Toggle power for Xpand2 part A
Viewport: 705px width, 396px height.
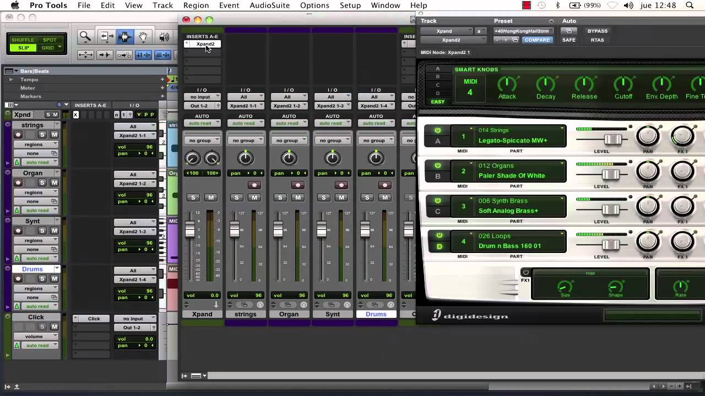click(x=438, y=130)
